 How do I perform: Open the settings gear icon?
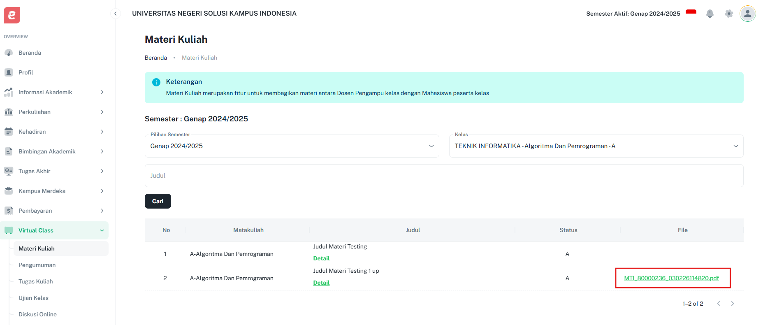coord(729,14)
